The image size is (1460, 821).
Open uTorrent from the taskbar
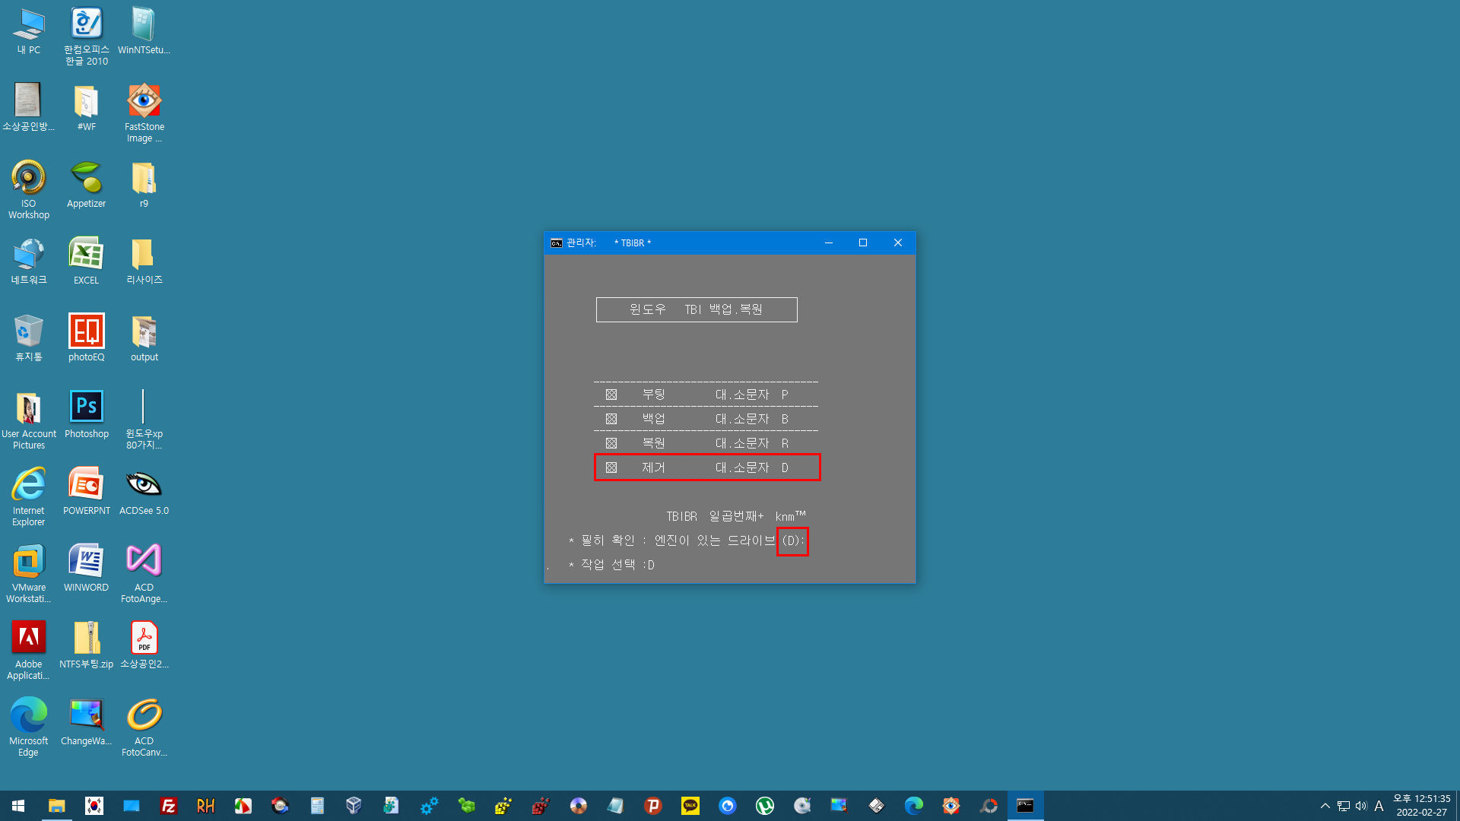[765, 806]
